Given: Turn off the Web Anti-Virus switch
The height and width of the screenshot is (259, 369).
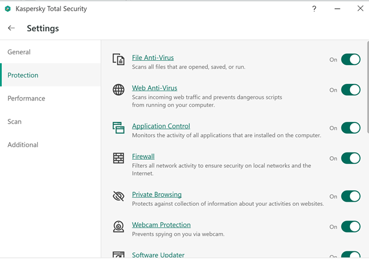Looking at the screenshot, I should click(x=351, y=90).
